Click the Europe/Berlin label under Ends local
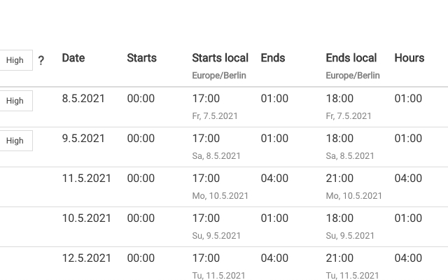Image resolution: width=448 pixels, height=280 pixels. [353, 76]
